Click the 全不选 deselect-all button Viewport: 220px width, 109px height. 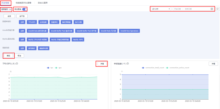(22, 16)
